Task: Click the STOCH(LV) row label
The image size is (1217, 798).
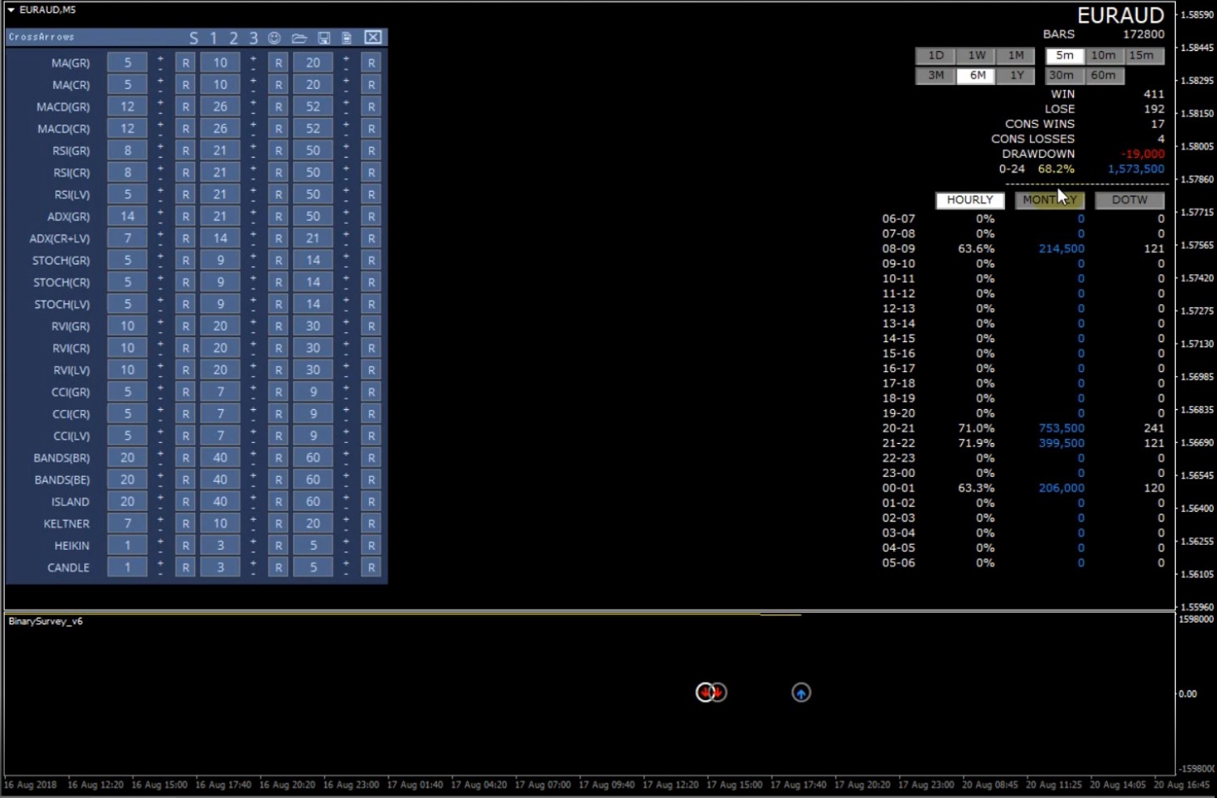Action: [61, 305]
